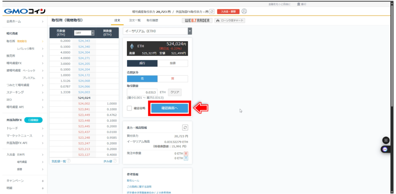The height and width of the screenshot is (194, 396).
Task: Open the user account profile icon
Action: 244,11
